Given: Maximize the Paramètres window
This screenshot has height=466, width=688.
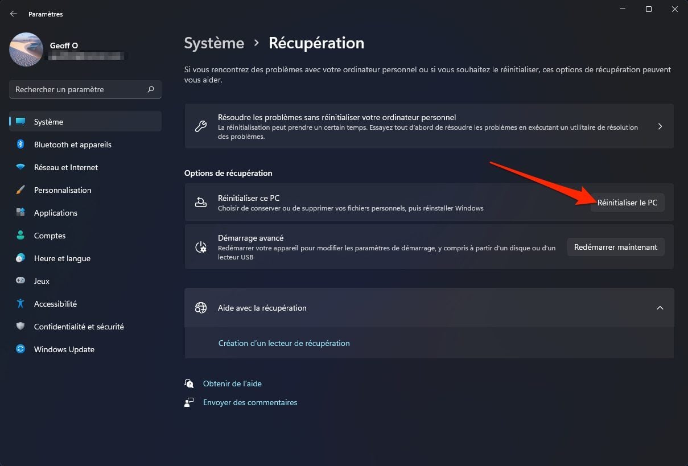Looking at the screenshot, I should (649, 9).
